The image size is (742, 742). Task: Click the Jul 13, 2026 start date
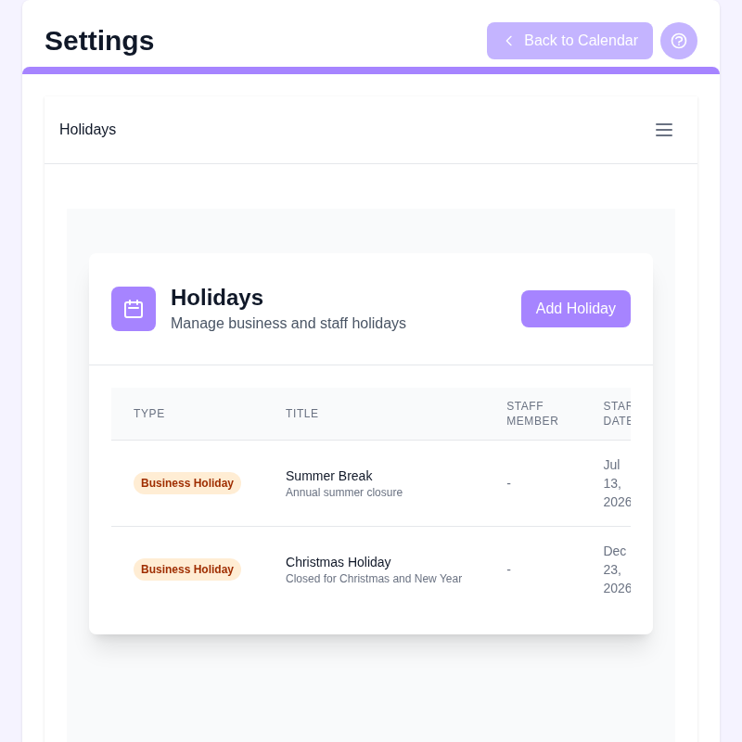coord(617,483)
